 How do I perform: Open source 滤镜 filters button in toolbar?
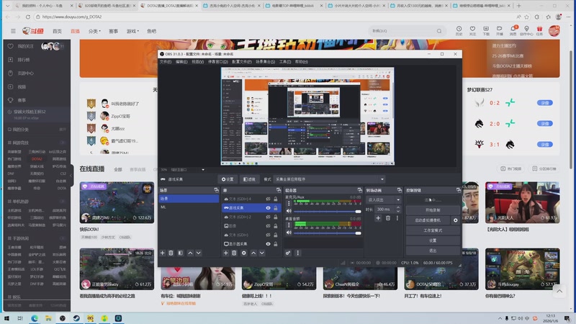click(x=249, y=179)
